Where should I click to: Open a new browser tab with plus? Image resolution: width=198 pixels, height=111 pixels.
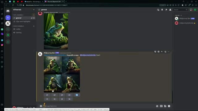(x=66, y=2)
